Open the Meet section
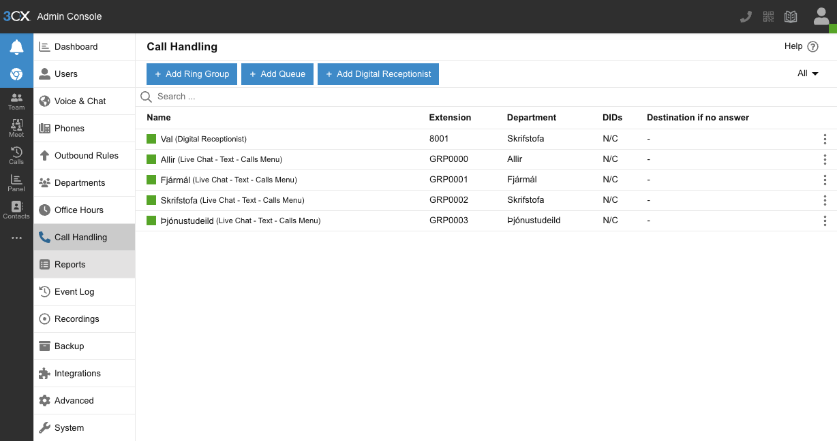Screen dimensions: 837x441 (16, 129)
